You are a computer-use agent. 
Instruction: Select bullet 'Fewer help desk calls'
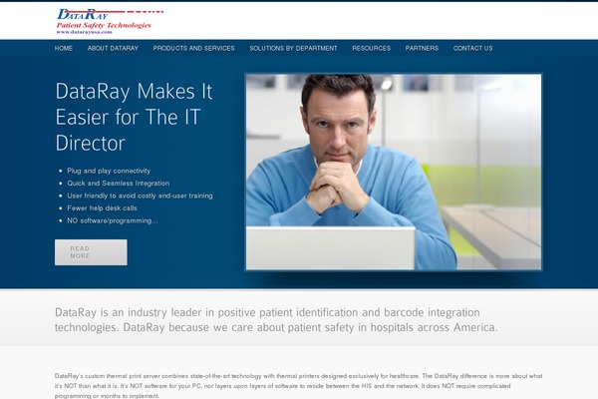click(x=102, y=208)
